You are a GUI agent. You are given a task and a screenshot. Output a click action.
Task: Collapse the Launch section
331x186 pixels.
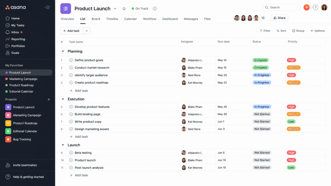[x=63, y=145]
